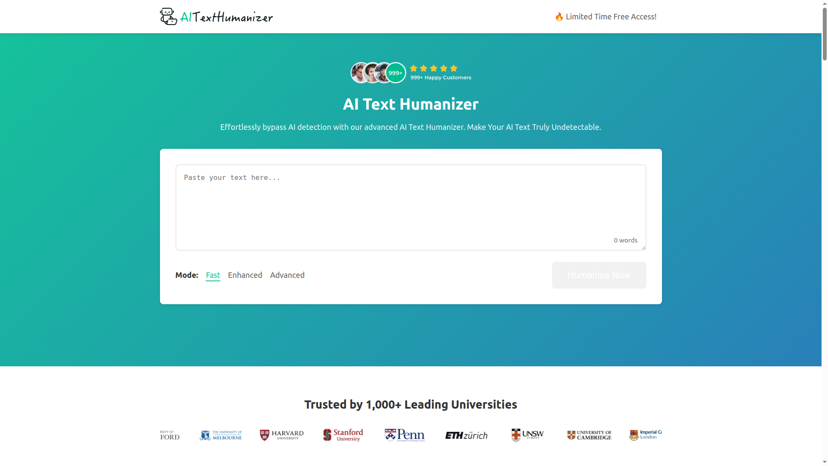
Task: Click the five-star rating icons
Action: [x=433, y=68]
